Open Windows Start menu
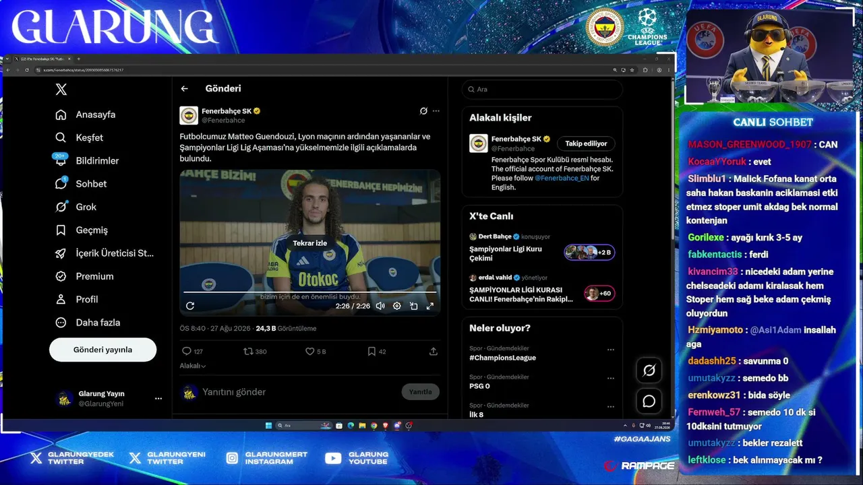The image size is (863, 485). [x=268, y=426]
